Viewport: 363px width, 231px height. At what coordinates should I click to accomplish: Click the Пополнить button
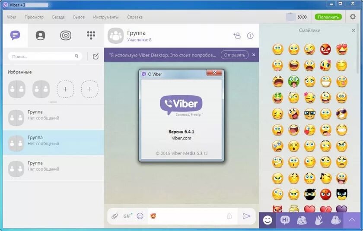pos(328,17)
